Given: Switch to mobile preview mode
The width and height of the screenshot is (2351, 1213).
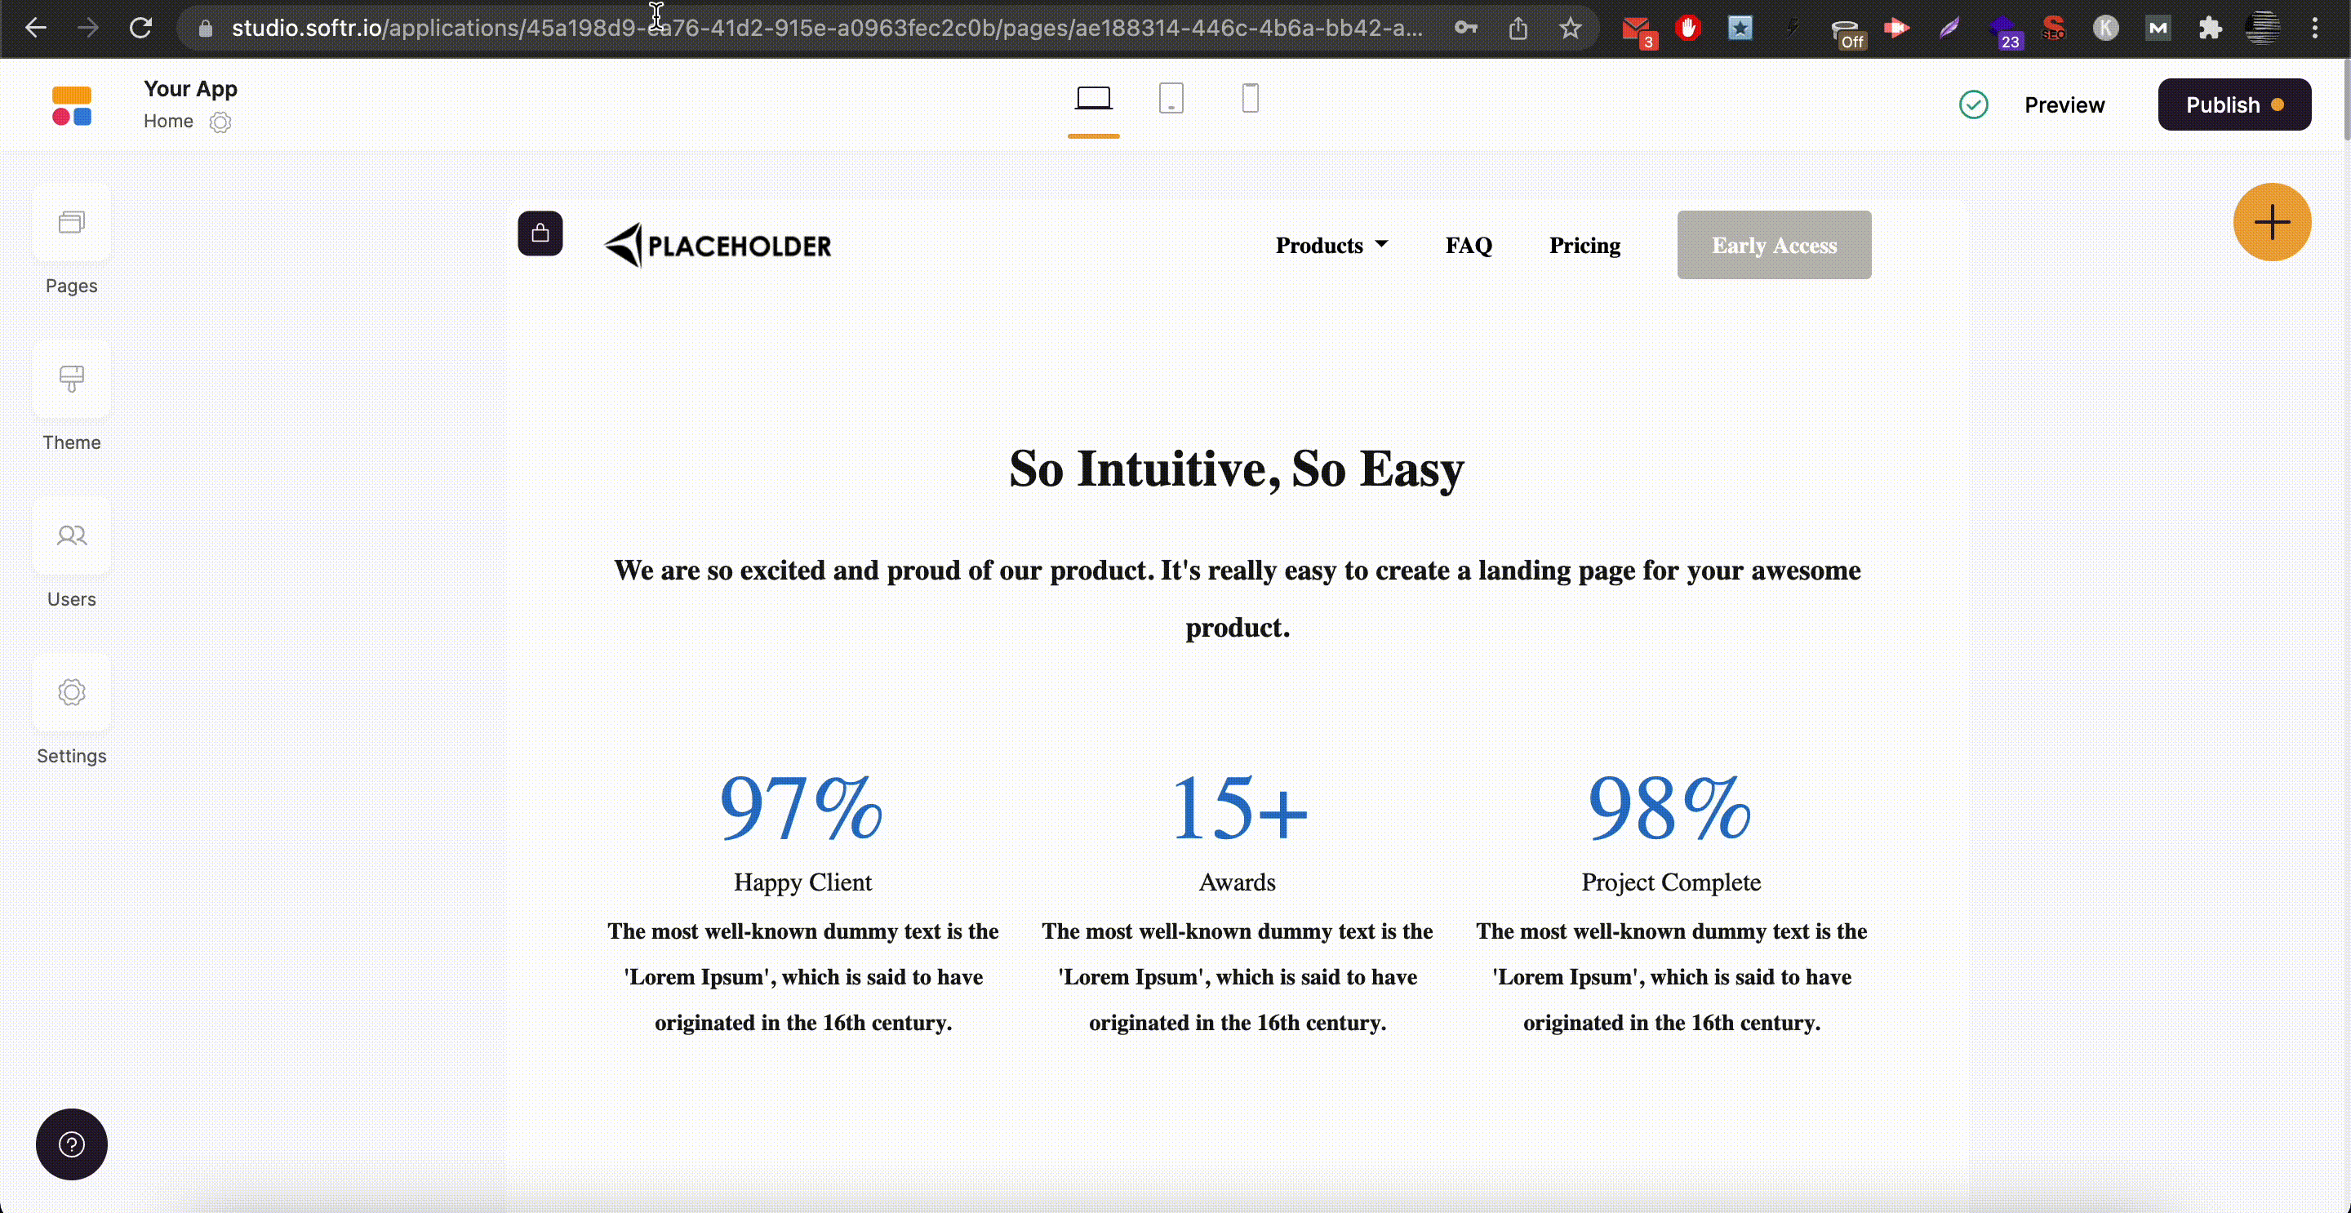Looking at the screenshot, I should [x=1250, y=99].
